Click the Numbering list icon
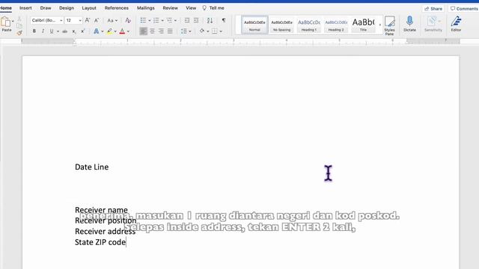This screenshot has width=479, height=269. pos(156,20)
